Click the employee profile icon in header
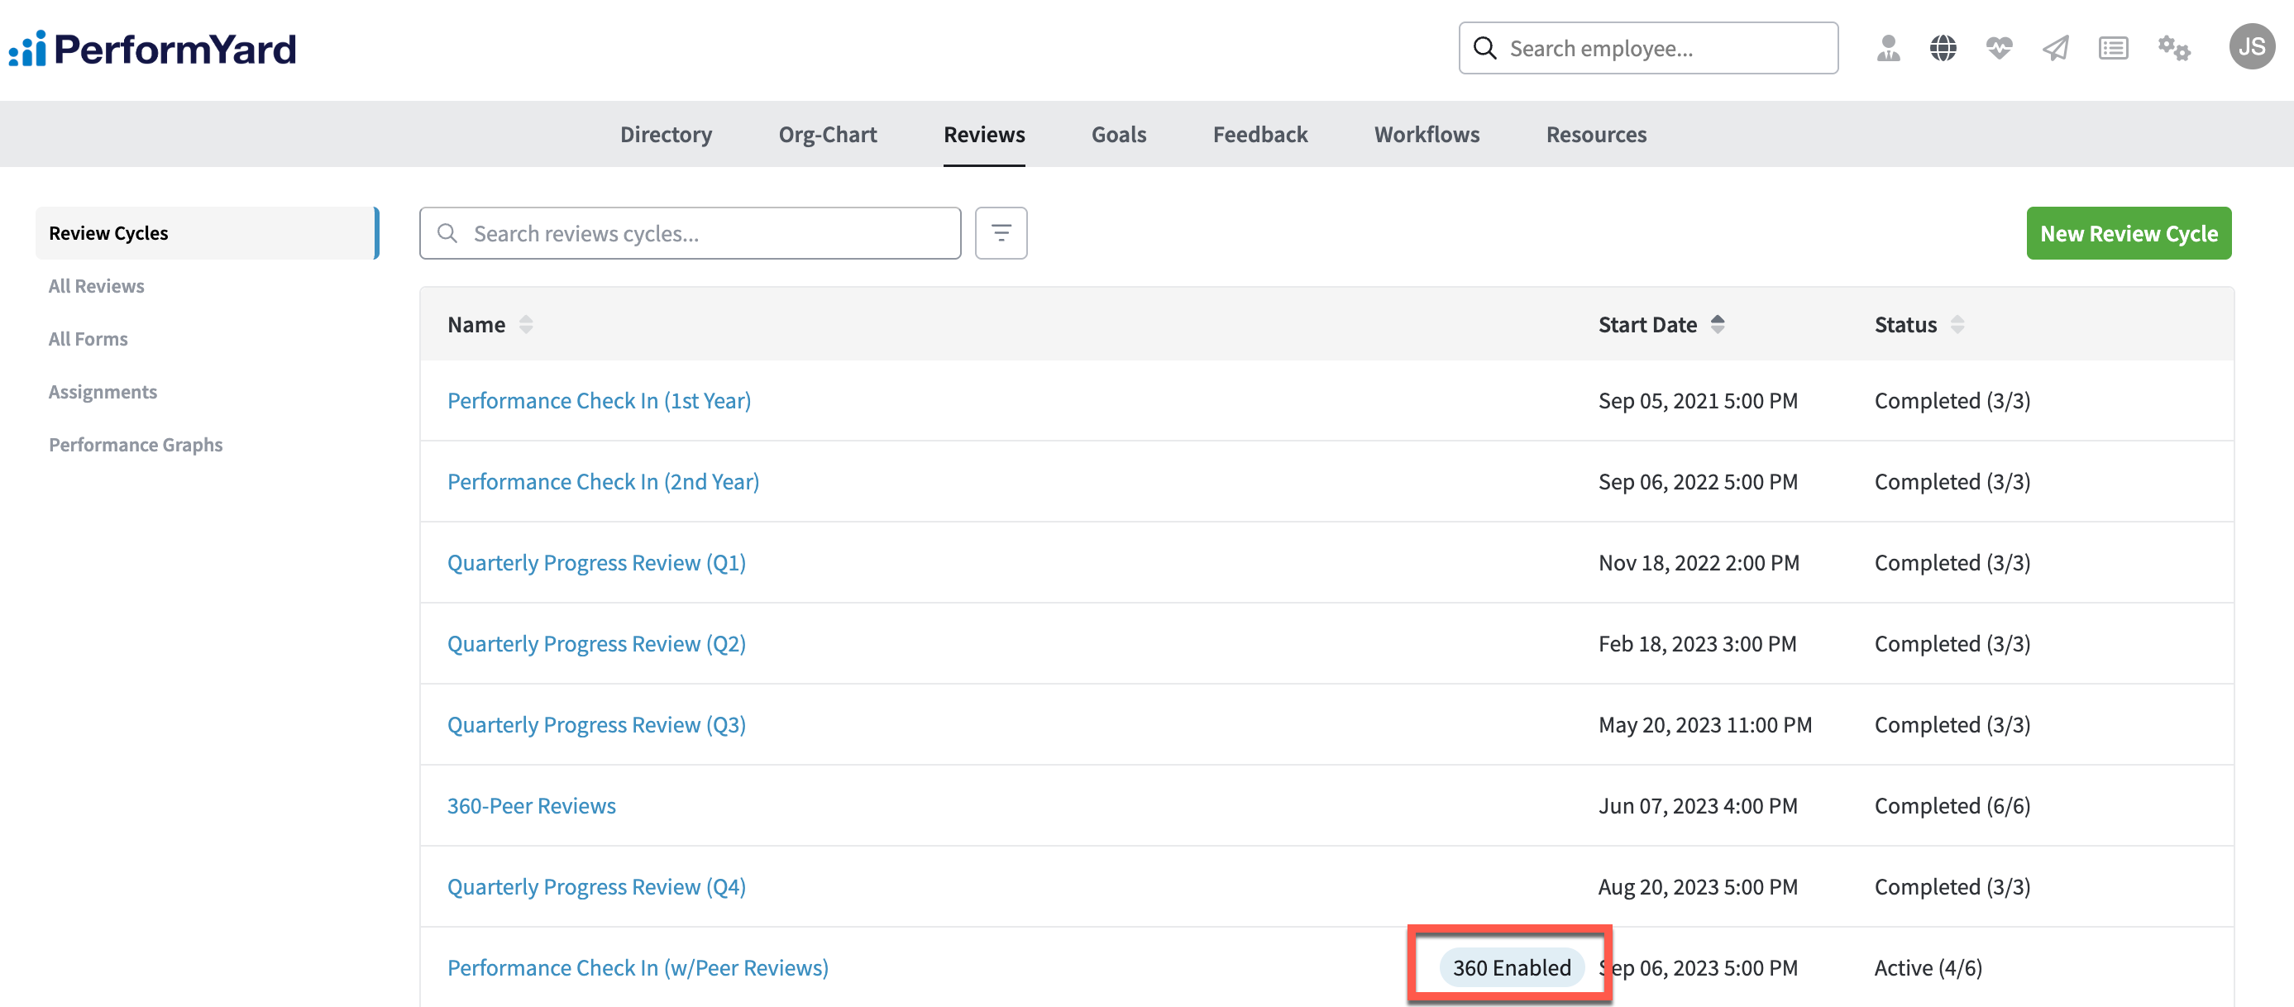This screenshot has width=2294, height=1007. 1887,48
